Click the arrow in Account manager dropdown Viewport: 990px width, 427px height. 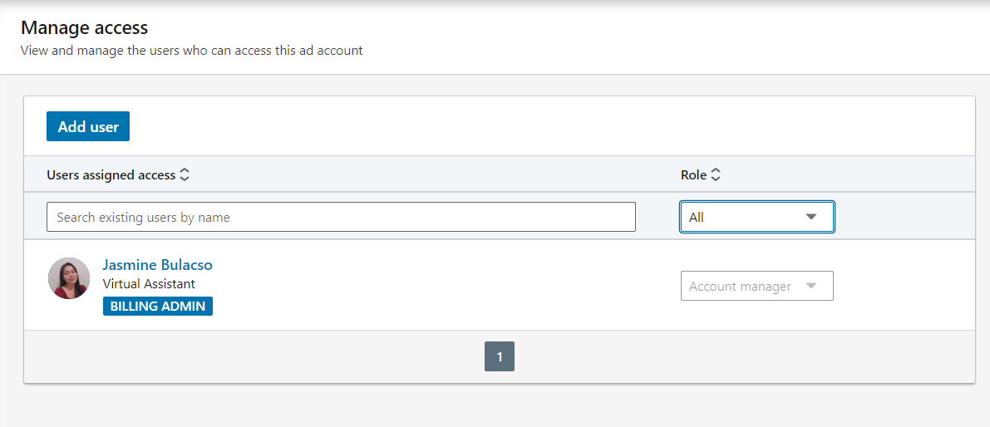point(811,286)
